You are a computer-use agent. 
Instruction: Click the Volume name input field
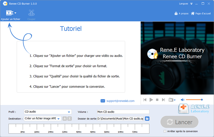(123, 112)
